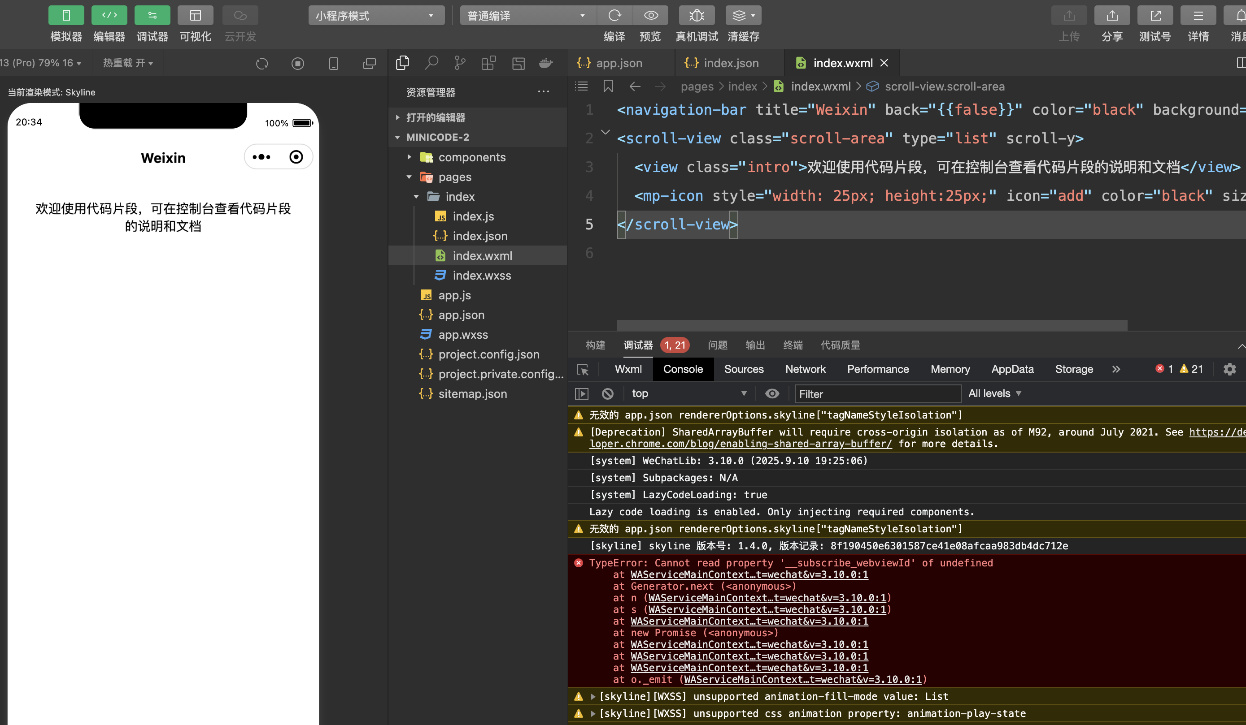Open the 小程序模式 mode dropdown
The height and width of the screenshot is (725, 1246).
point(376,16)
